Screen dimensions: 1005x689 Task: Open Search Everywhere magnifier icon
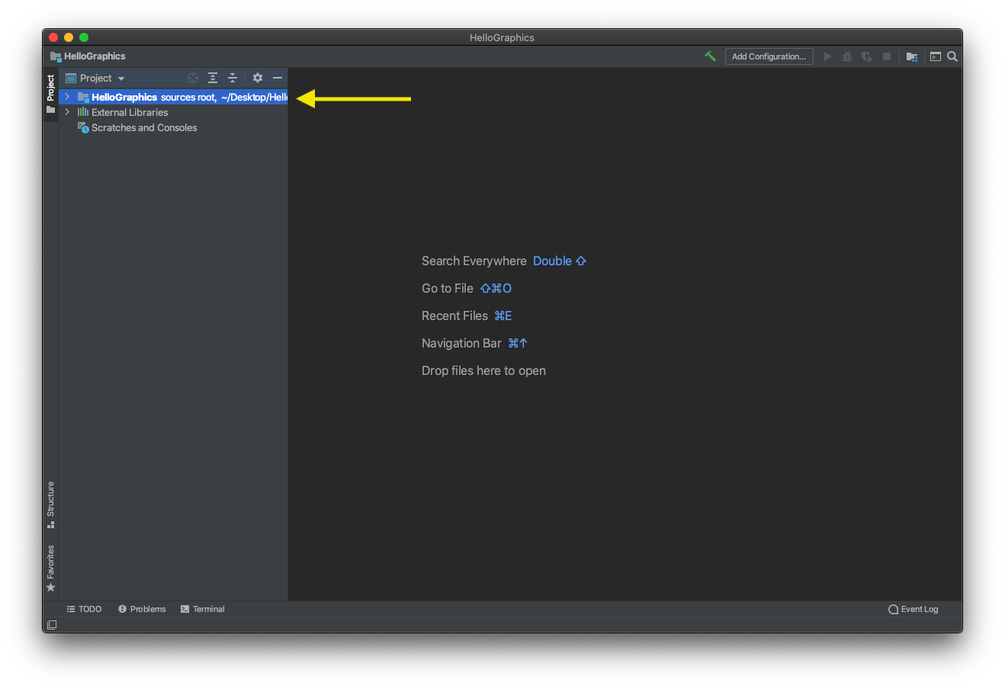tap(952, 56)
